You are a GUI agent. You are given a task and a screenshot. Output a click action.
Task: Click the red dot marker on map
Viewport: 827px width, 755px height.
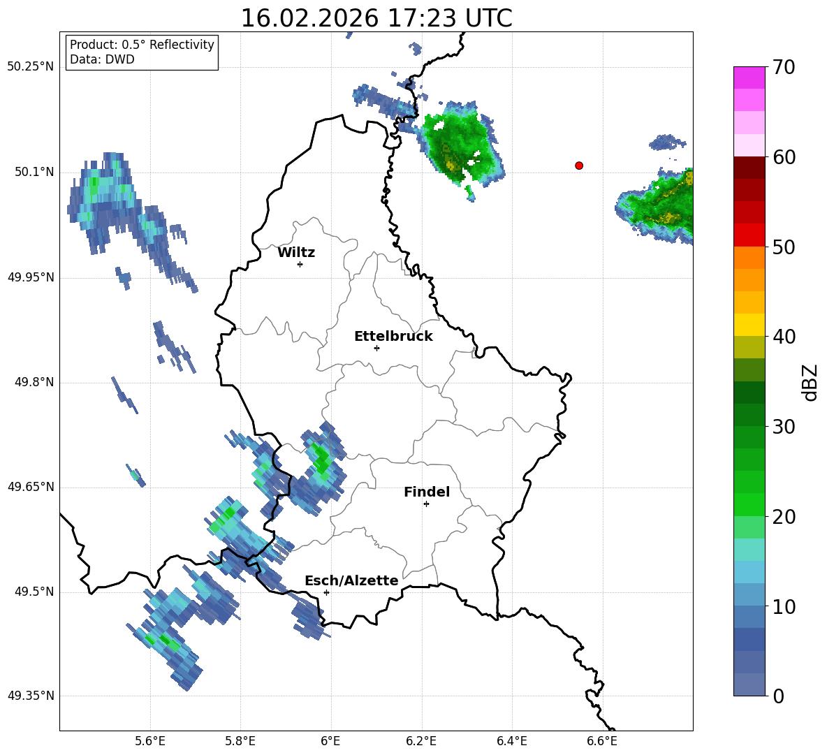click(x=579, y=166)
